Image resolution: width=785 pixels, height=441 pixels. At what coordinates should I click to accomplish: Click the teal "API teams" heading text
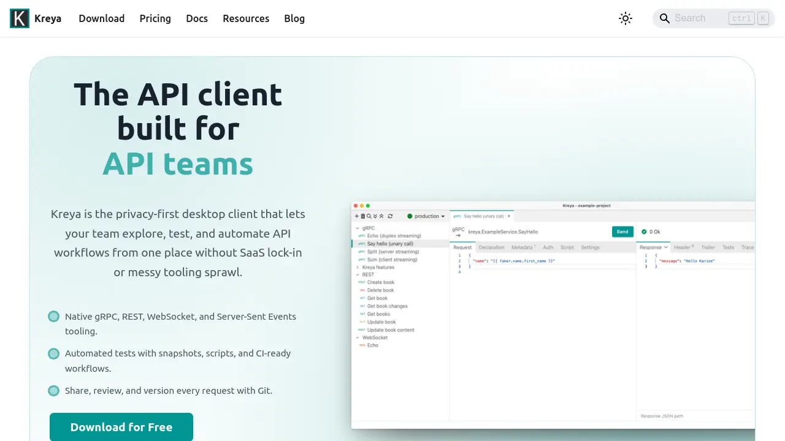tap(178, 164)
